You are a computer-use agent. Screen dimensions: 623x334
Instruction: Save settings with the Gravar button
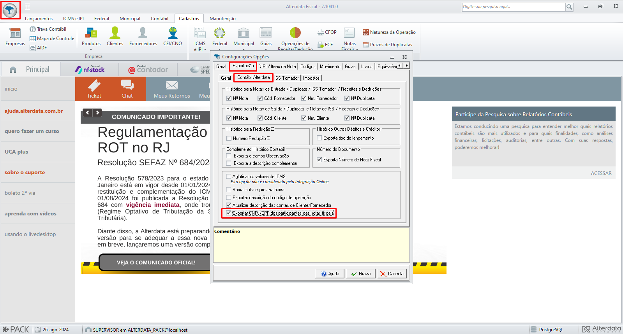point(361,274)
